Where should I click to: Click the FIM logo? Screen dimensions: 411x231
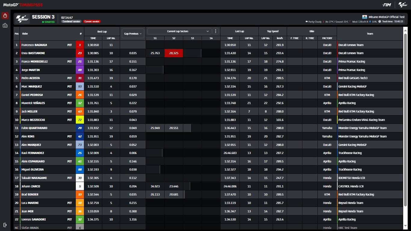pos(387,5)
